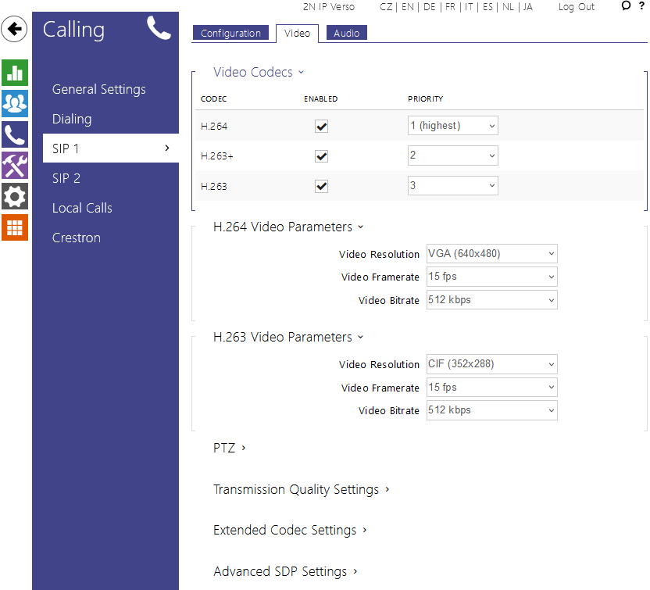This screenshot has height=590, width=650.
Task: Select the Calling phone sidebar icon
Action: 14,134
